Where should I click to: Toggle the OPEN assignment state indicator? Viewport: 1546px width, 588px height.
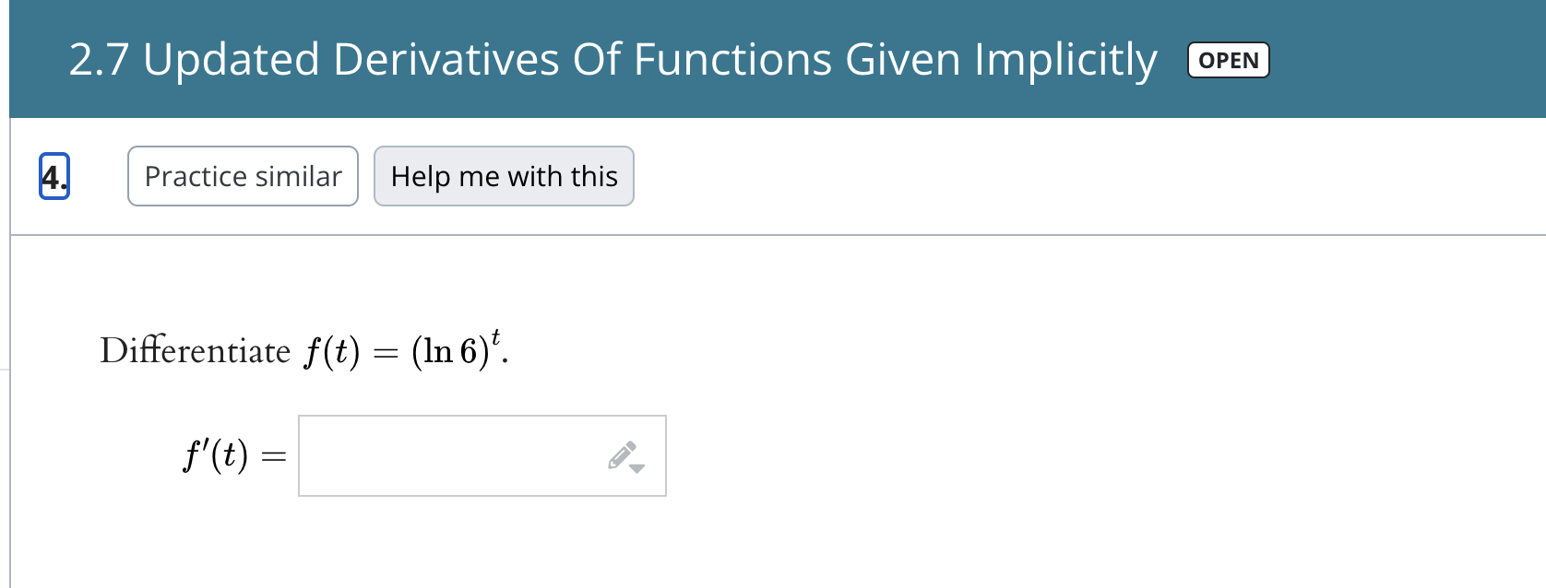[1228, 60]
